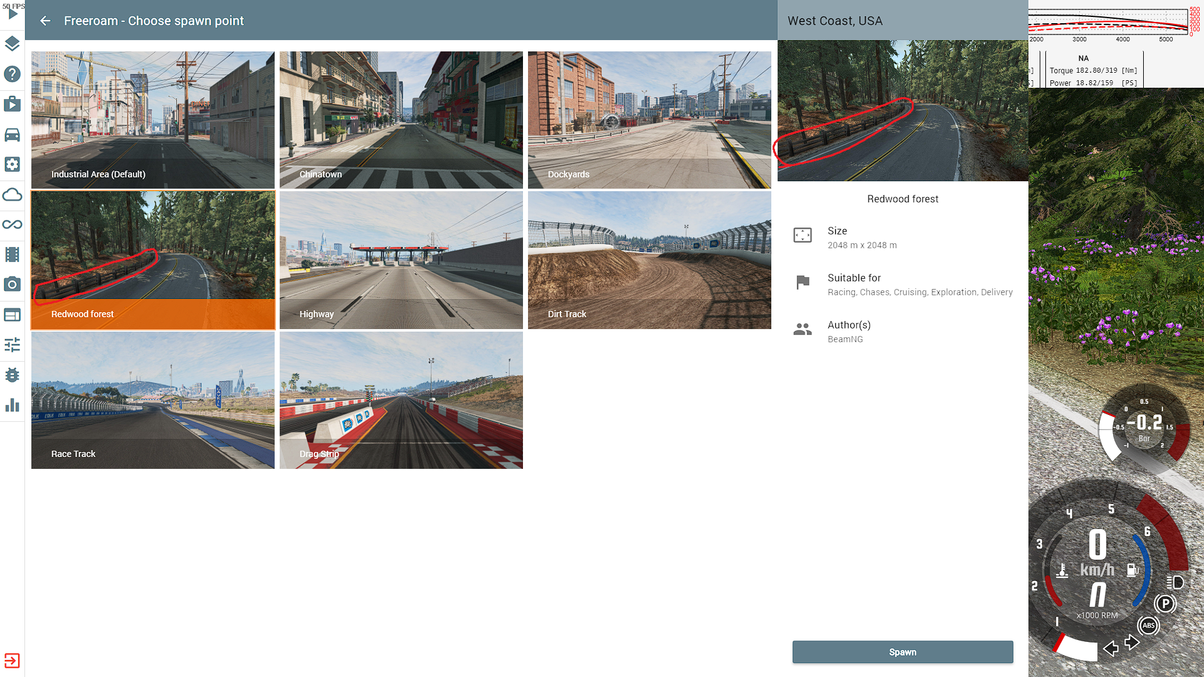1204x677 pixels.
Task: Click the left turn signal arrow
Action: 1111,648
